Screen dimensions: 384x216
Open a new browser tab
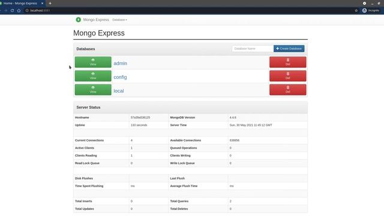pyautogui.click(x=50, y=4)
